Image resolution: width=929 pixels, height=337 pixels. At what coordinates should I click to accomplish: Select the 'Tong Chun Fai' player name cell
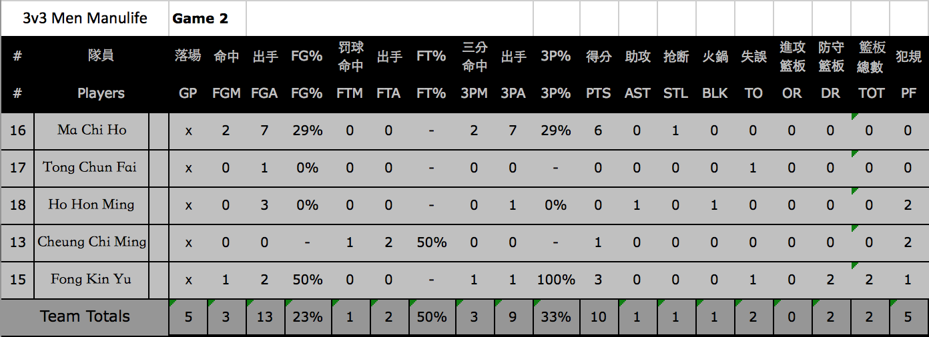[x=91, y=168]
